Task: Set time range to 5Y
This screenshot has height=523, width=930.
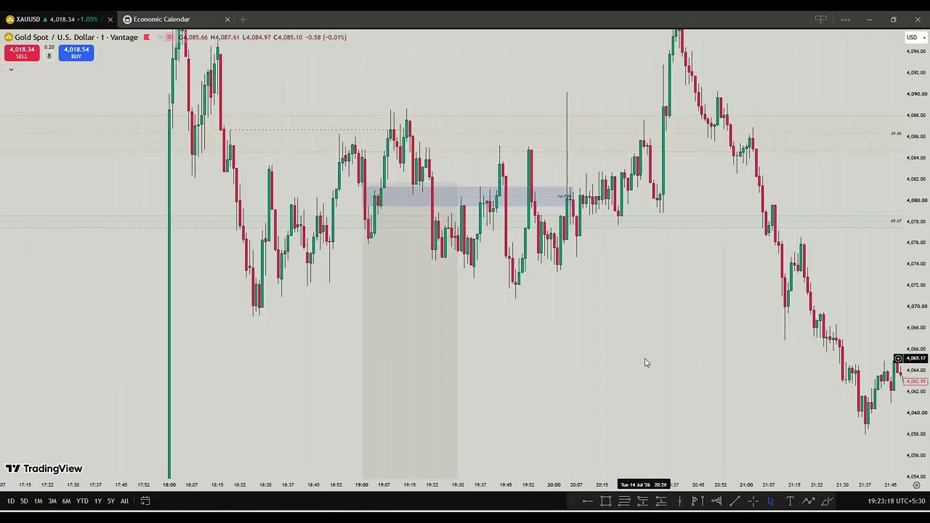Action: click(111, 501)
